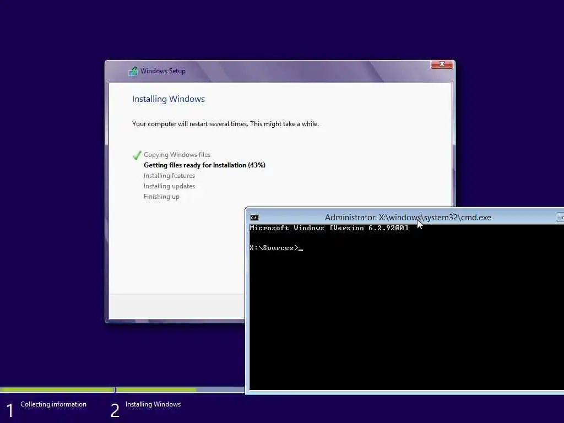Click the Microsoft Windows version line in cmd
This screenshot has width=564, height=423.
(x=329, y=228)
